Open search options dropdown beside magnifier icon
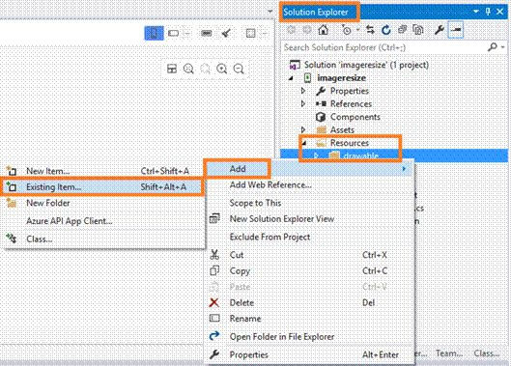 pyautogui.click(x=503, y=47)
